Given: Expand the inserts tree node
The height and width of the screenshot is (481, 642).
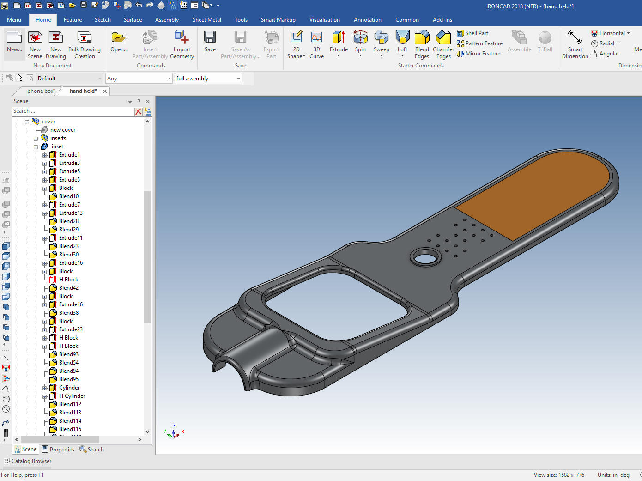Looking at the screenshot, I should click(36, 139).
